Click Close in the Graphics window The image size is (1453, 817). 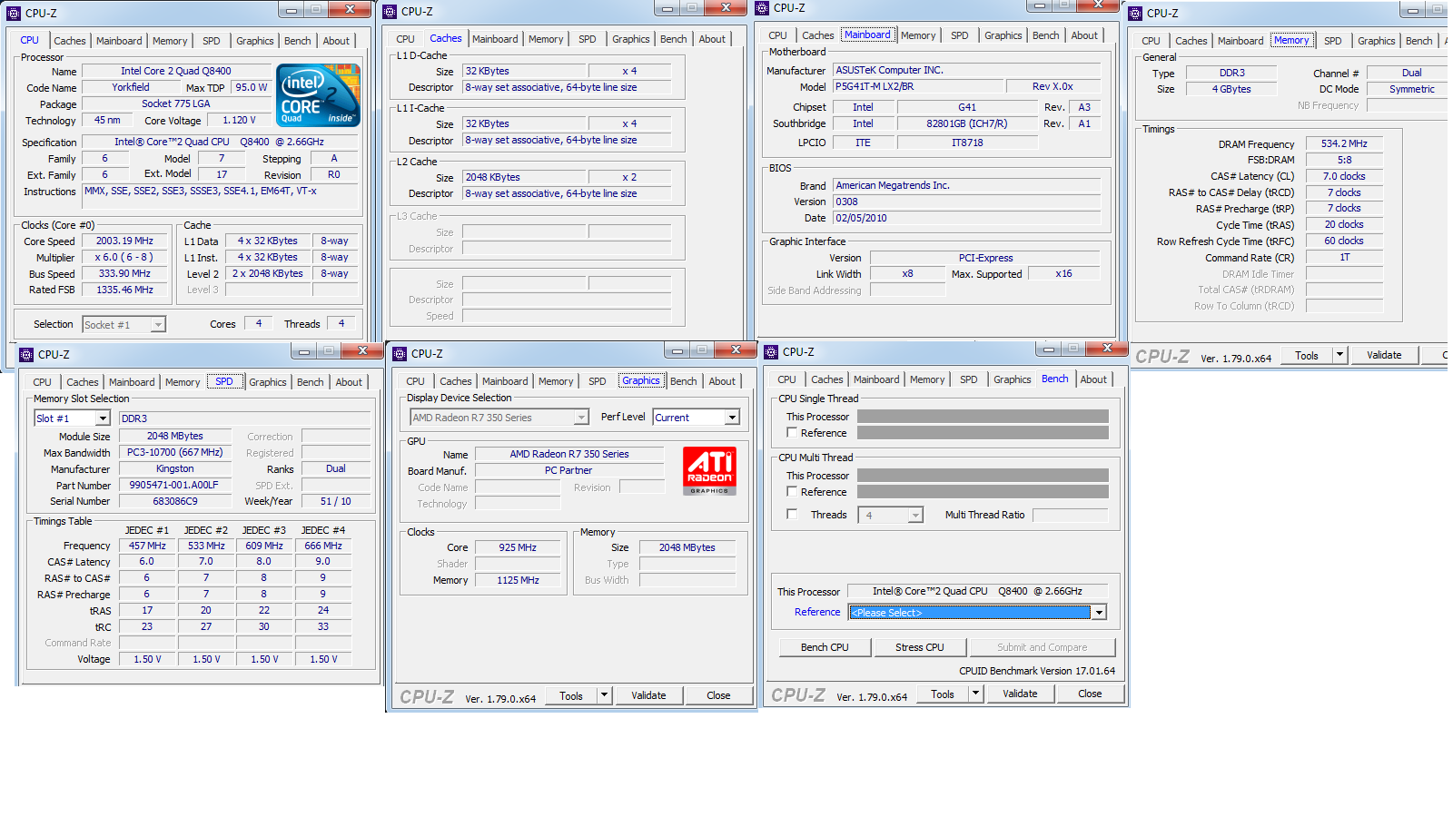(x=718, y=695)
